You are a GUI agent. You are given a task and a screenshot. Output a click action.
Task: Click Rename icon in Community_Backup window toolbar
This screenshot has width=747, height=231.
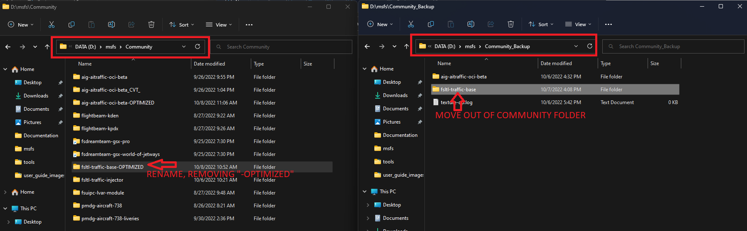click(471, 24)
